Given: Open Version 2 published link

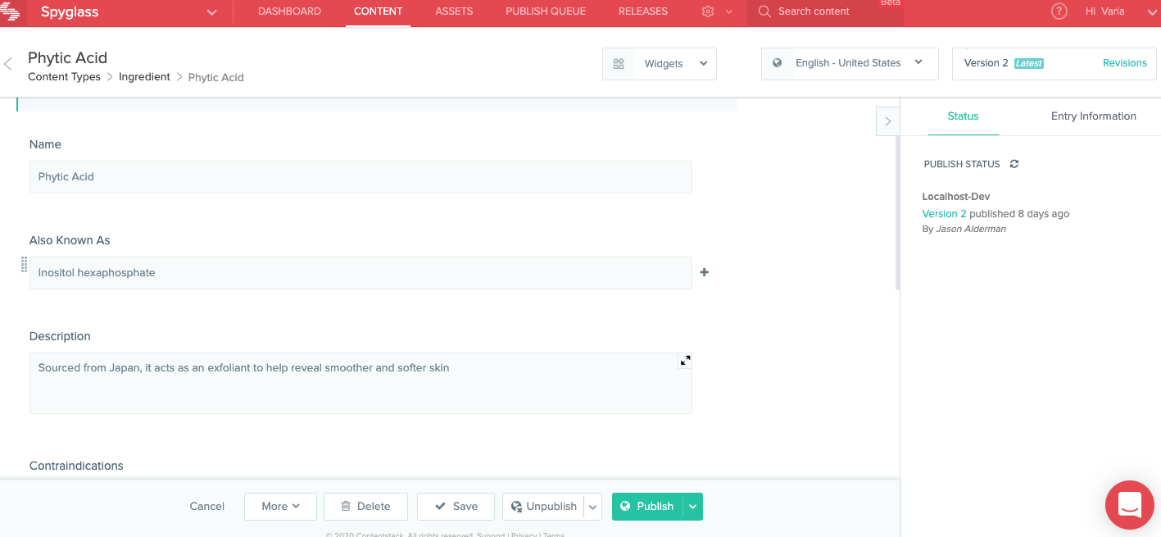Looking at the screenshot, I should pos(944,213).
